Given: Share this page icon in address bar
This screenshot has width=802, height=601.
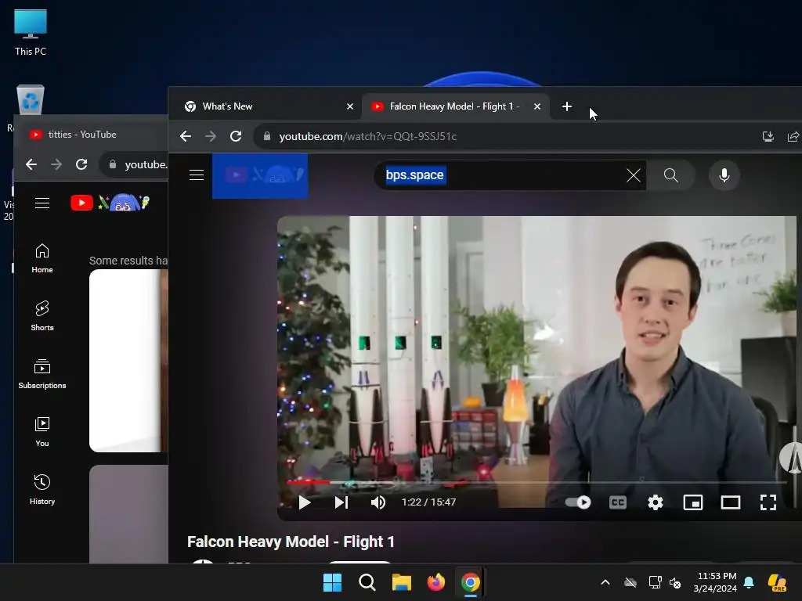Looking at the screenshot, I should (793, 136).
